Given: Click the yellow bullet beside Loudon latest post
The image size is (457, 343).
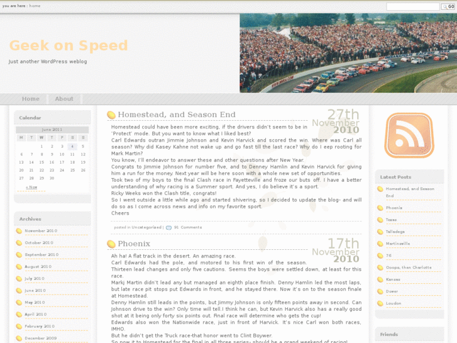Looking at the screenshot, I should (x=380, y=303).
